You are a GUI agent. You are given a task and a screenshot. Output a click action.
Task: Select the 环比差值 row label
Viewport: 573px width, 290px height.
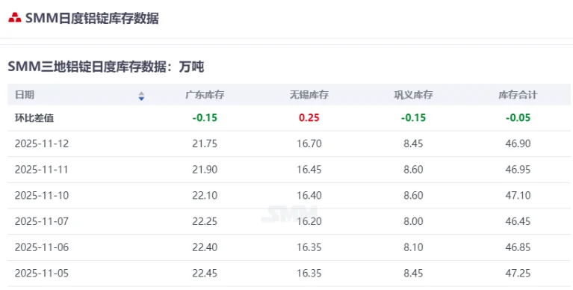[x=34, y=118]
